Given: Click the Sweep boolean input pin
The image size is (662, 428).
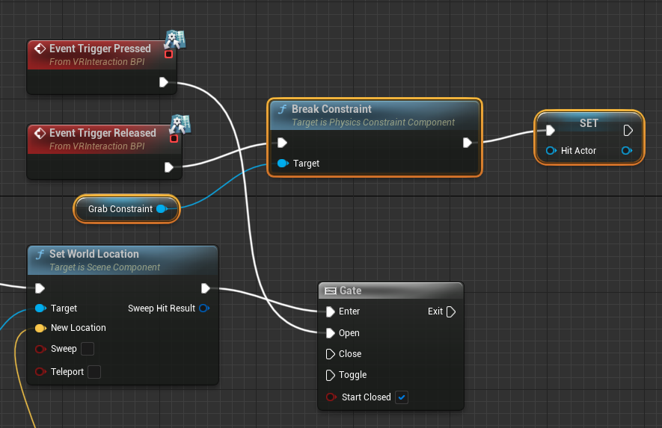Looking at the screenshot, I should [x=40, y=349].
